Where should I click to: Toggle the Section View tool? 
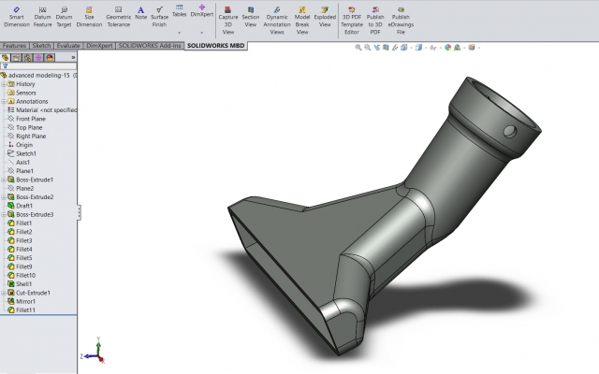click(250, 17)
